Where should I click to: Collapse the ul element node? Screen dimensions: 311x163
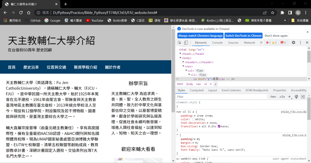point(186,70)
